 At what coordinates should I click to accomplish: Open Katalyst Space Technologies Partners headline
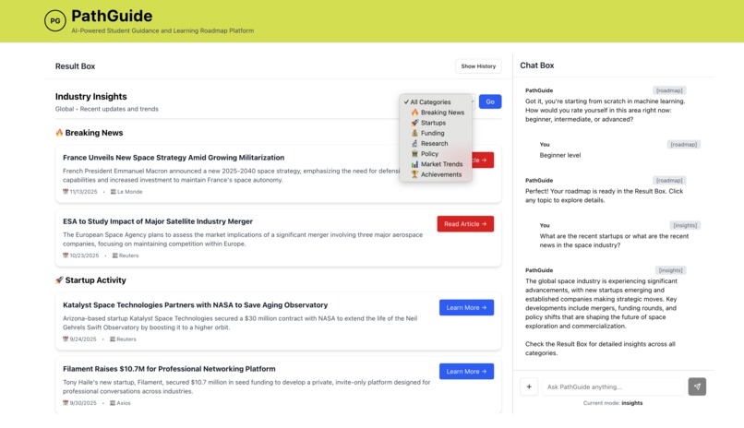(195, 305)
